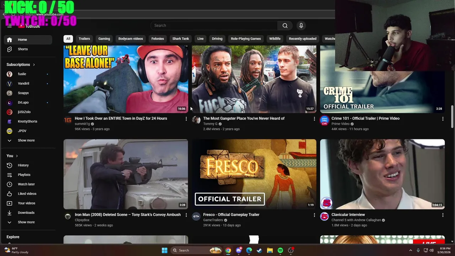The height and width of the screenshot is (256, 455).
Task: Open more options for Crime 101 trailer
Action: click(x=443, y=119)
